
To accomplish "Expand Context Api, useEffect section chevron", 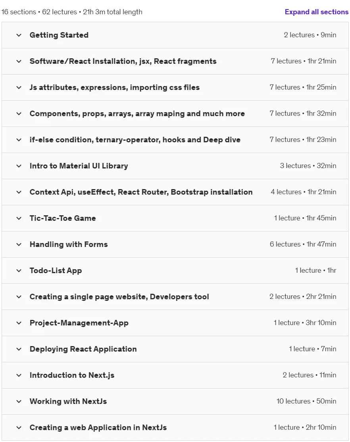I will pos(19,192).
